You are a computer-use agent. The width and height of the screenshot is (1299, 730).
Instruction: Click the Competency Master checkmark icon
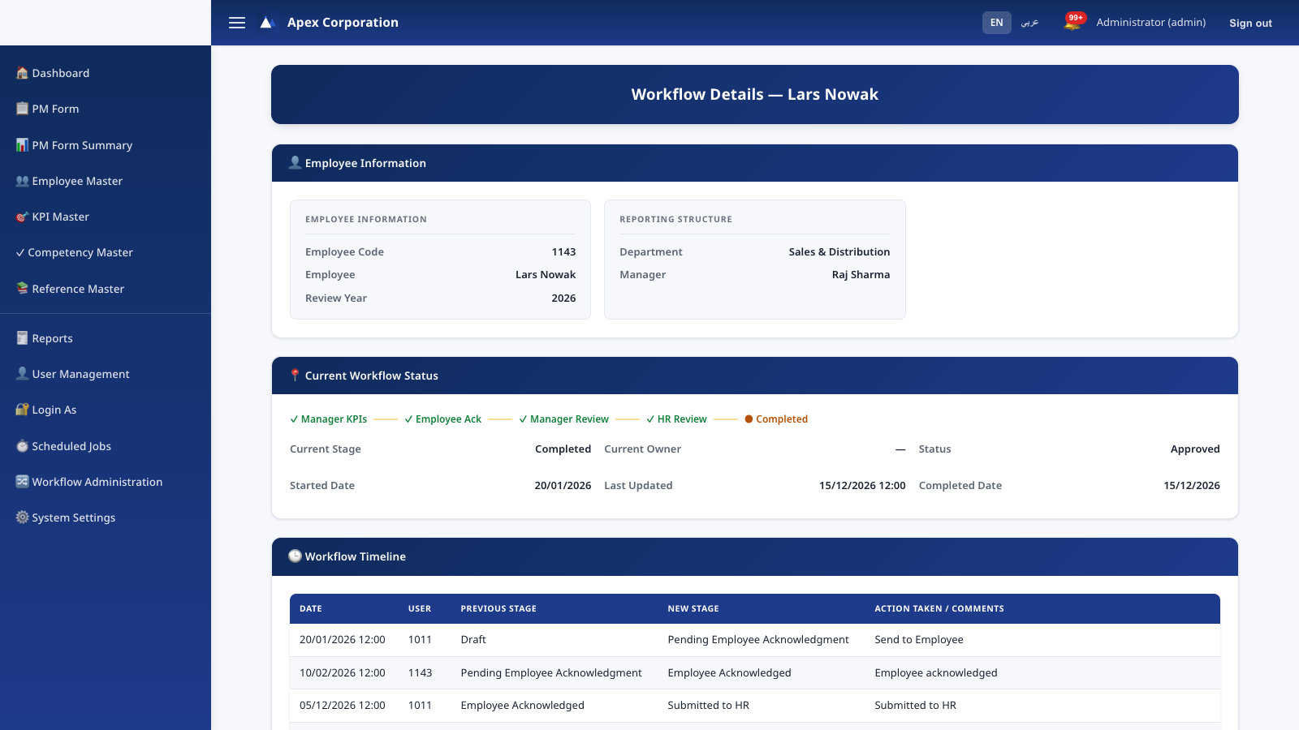[x=20, y=252]
